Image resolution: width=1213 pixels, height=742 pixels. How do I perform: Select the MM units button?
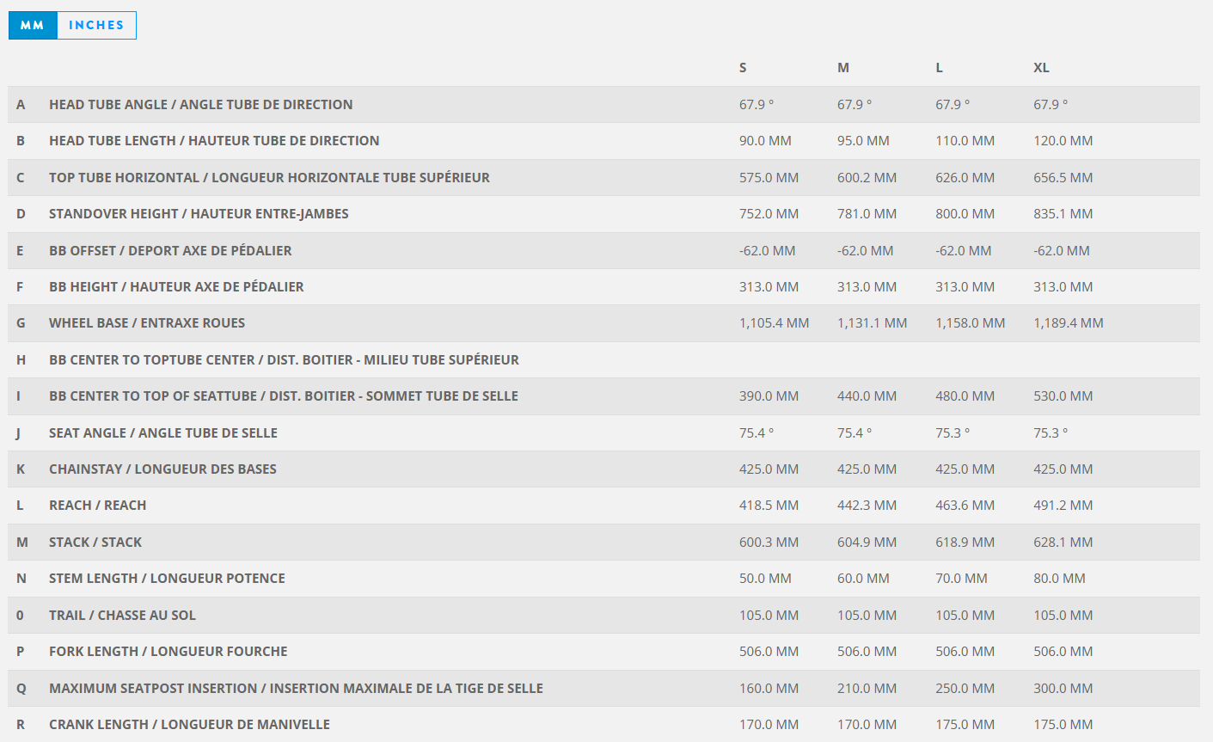(x=33, y=26)
